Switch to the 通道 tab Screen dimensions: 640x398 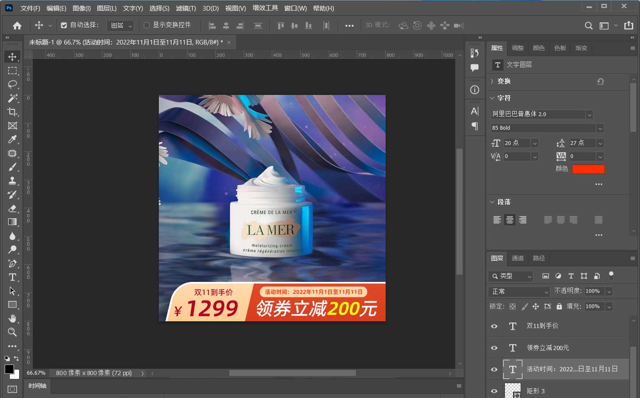tap(517, 258)
